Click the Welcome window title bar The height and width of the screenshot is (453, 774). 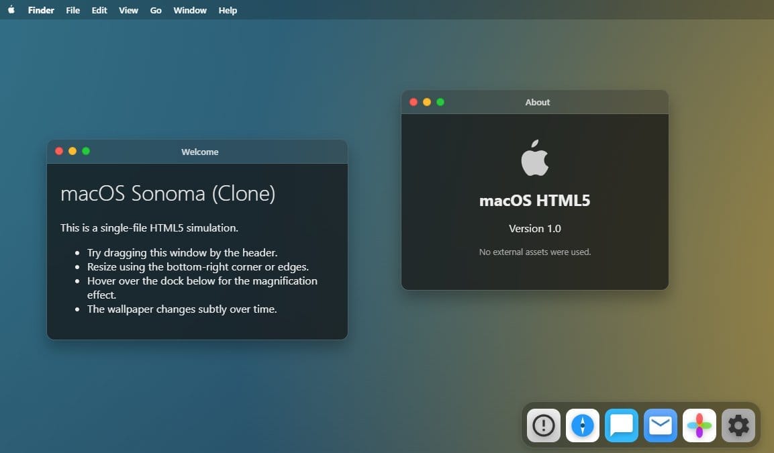[197, 152]
